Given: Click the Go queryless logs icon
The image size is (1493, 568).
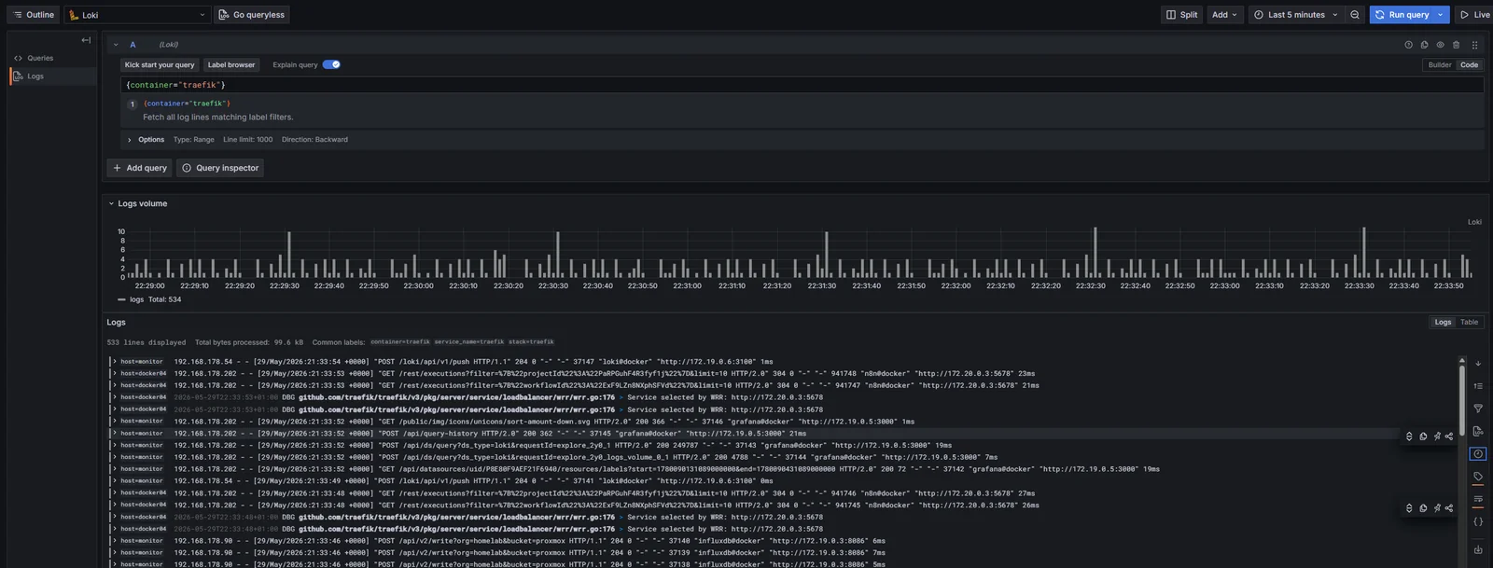Looking at the screenshot, I should [223, 15].
